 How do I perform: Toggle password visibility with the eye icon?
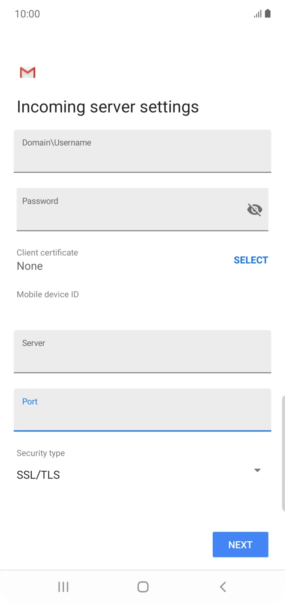pyautogui.click(x=254, y=209)
